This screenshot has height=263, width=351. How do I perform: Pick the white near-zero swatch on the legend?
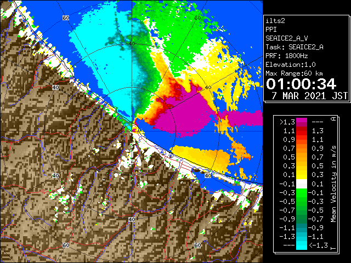click(x=302, y=184)
